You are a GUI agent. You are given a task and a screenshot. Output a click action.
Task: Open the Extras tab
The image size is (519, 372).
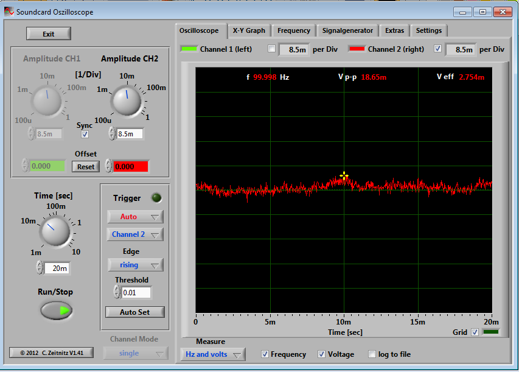[x=394, y=30]
